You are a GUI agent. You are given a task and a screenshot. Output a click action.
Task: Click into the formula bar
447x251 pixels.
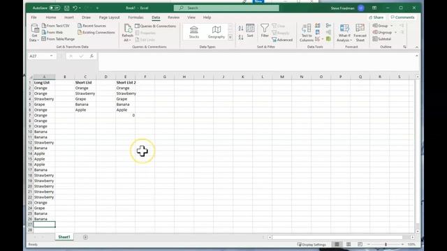click(x=256, y=61)
